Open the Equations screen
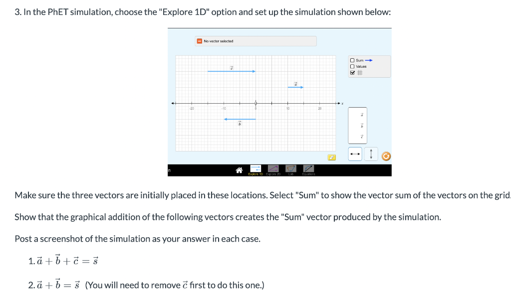Viewport: 511px width, 293px height. 308,168
